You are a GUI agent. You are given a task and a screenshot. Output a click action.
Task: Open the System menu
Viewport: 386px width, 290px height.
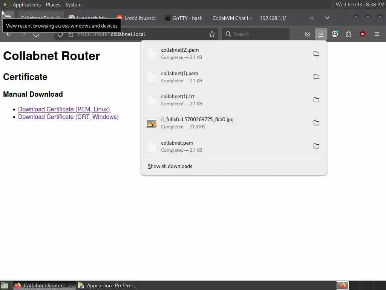tap(74, 5)
